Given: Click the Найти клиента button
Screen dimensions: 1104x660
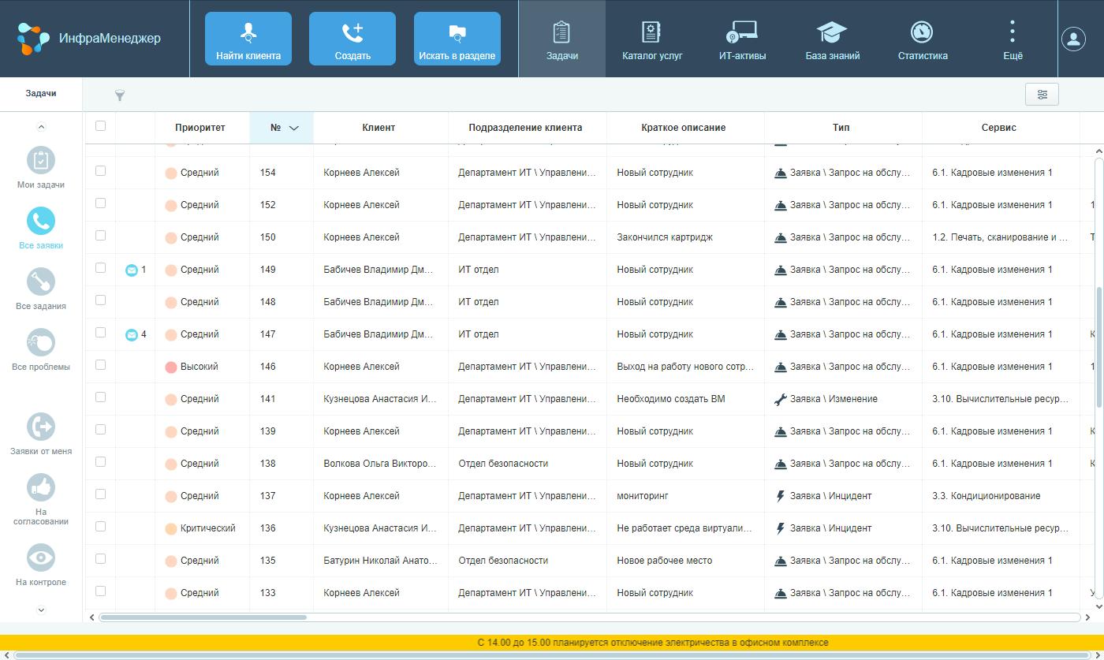Looking at the screenshot, I should (x=248, y=38).
